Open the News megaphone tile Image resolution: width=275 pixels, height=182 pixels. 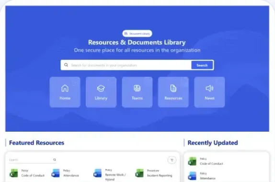(x=209, y=92)
